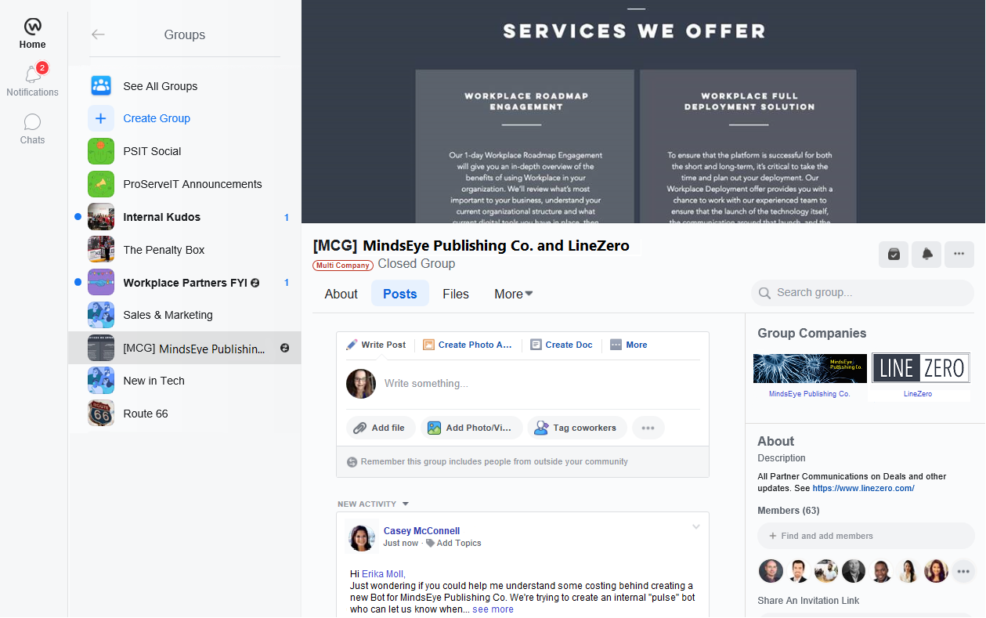Viewport: 986px width, 618px height.
Task: Expand post with see more link
Action: click(493, 609)
